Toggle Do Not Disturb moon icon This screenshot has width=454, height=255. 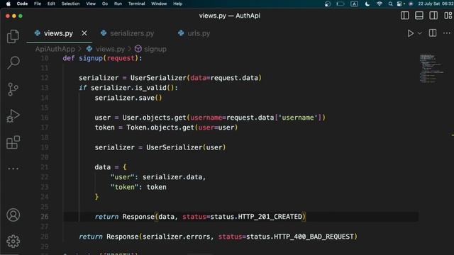[x=367, y=4]
